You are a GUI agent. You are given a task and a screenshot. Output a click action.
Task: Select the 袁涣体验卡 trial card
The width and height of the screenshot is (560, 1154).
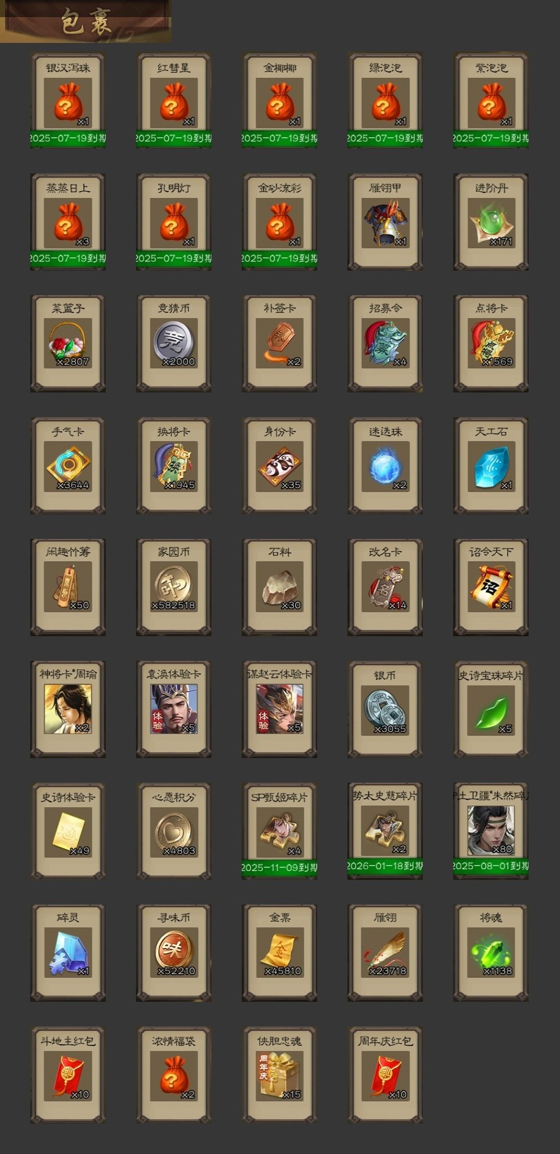click(x=174, y=709)
